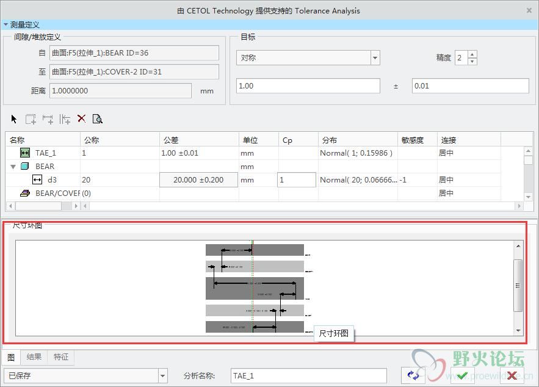Viewport: 539px width, 387px height.
Task: Select the TAE_1 row name
Action: (x=46, y=153)
